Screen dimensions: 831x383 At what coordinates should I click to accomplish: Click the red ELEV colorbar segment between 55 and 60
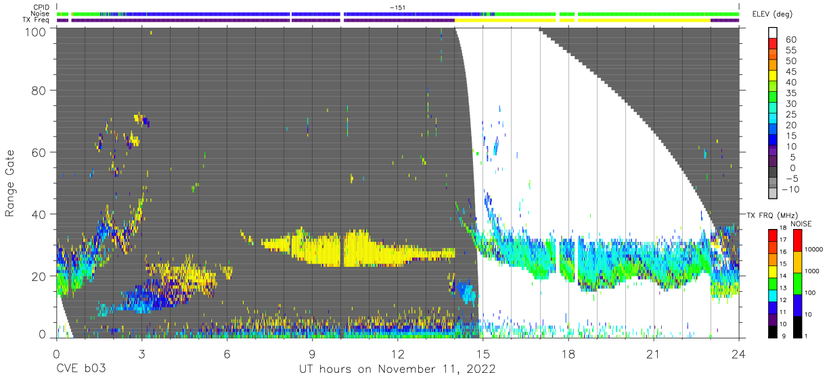coord(773,45)
